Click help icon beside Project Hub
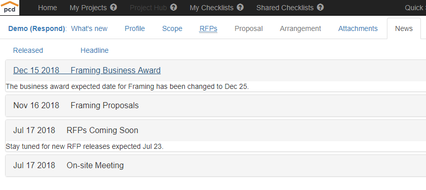426x190 pixels. coord(174,7)
